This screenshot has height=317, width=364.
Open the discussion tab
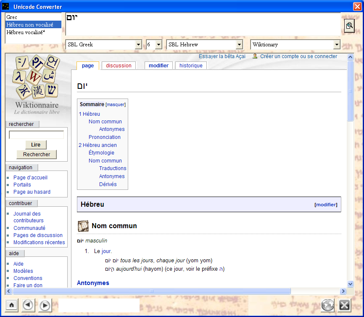point(119,66)
